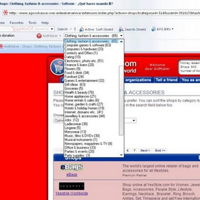Select Gift ideas (63)
This screenshot has width=200, height=200.
[75, 84]
